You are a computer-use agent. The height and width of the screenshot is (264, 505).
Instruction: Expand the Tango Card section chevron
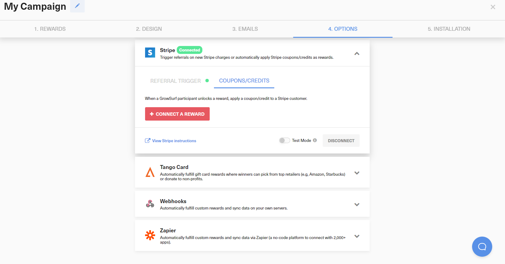[x=357, y=173]
